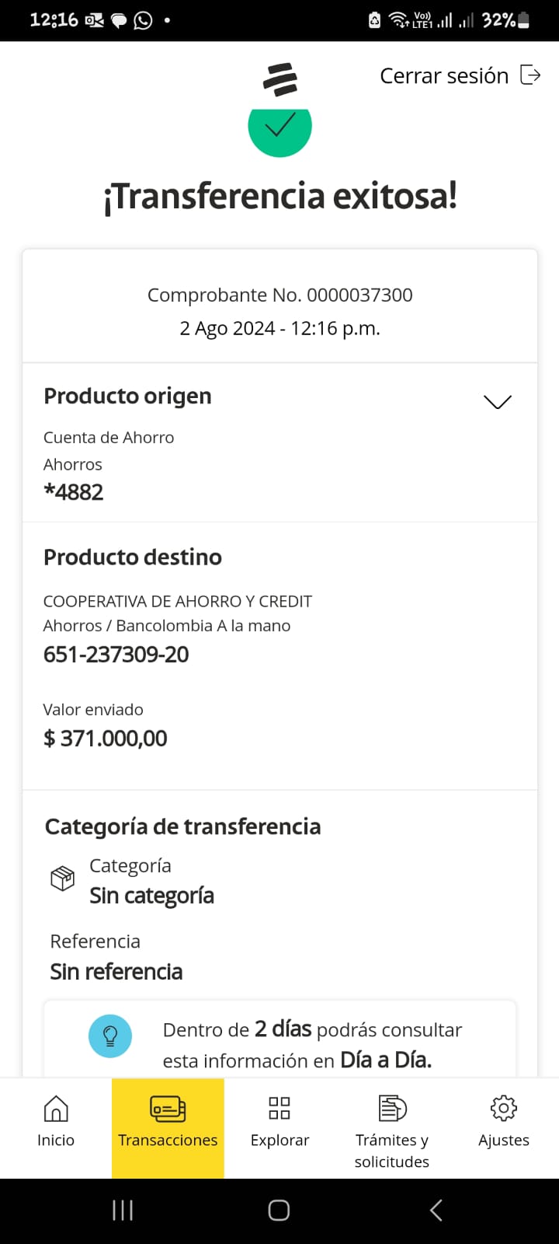Tap the Bancolombia logo at top
This screenshot has width=559, height=1244.
point(280,80)
